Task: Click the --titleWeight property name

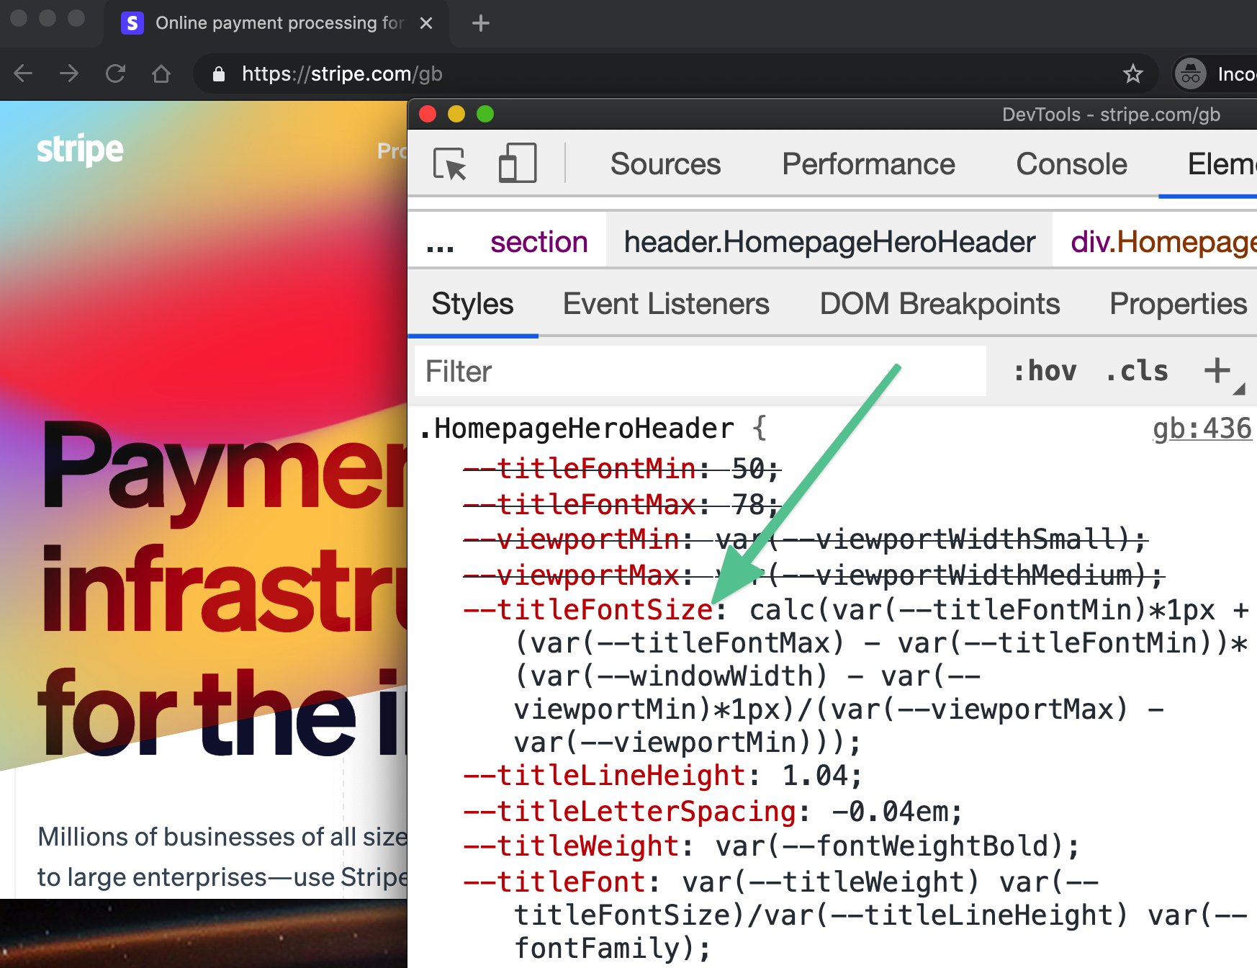Action: point(572,846)
